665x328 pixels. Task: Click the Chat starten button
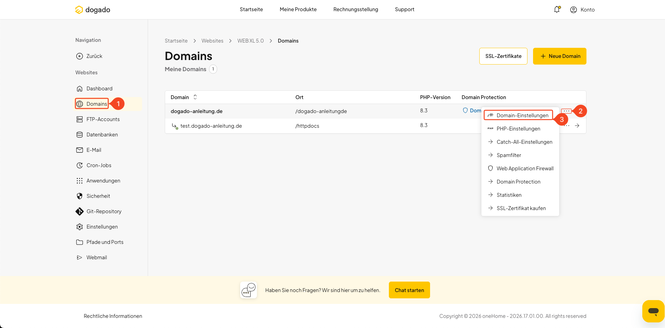click(409, 290)
